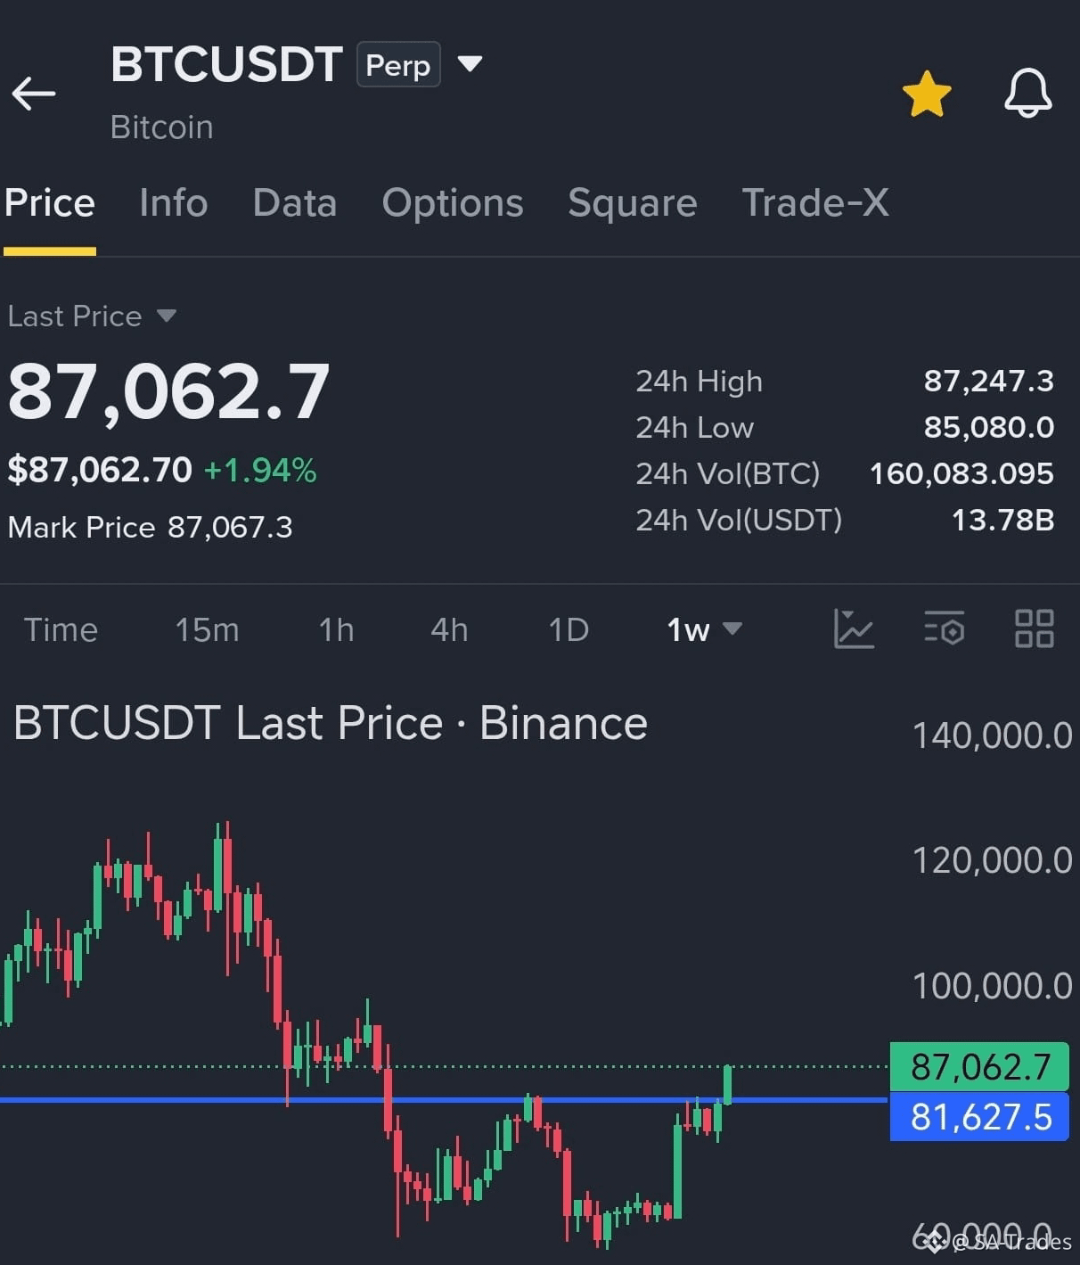1080x1265 pixels.
Task: Open the Trade-X tab
Action: click(815, 203)
